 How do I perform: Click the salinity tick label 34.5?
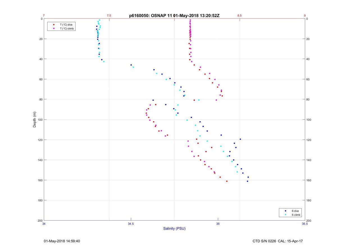tap(131, 224)
